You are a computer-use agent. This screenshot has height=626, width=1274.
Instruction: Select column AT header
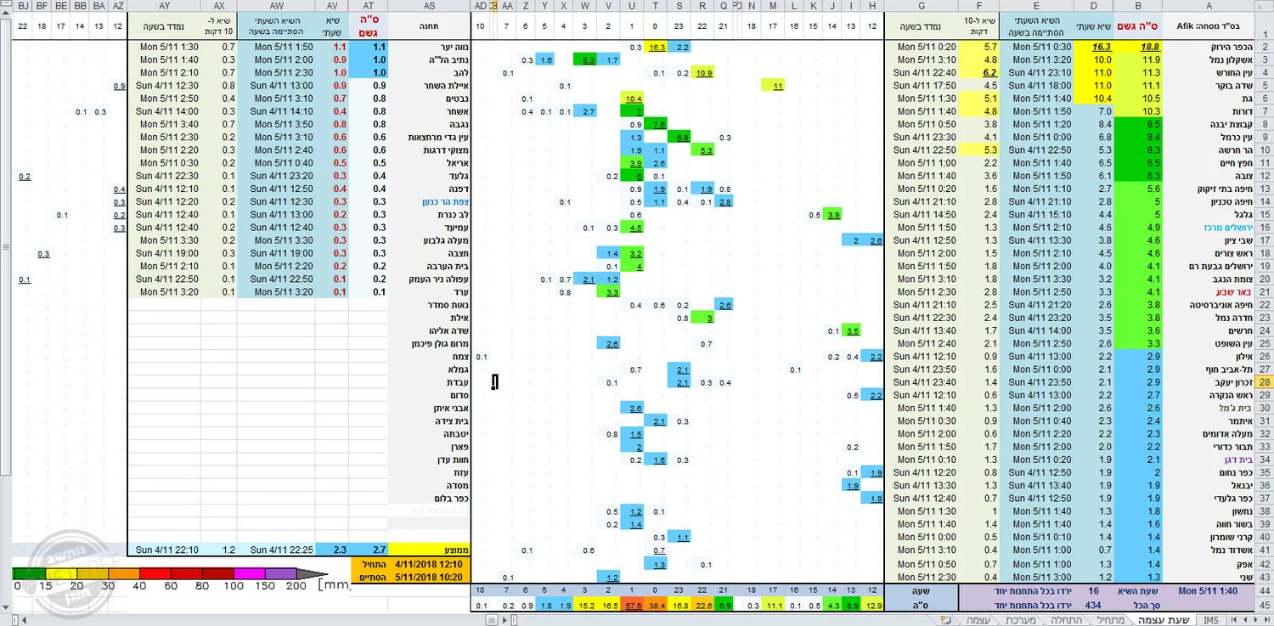pos(368,5)
